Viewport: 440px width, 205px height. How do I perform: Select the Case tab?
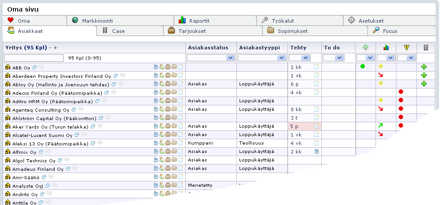(130, 31)
